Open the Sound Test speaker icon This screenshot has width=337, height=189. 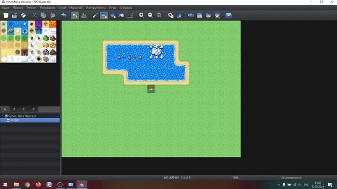click(191, 15)
